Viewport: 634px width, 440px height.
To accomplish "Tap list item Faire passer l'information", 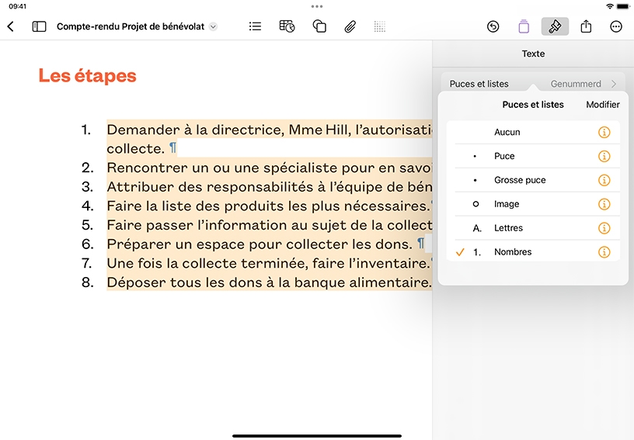I will click(270, 225).
